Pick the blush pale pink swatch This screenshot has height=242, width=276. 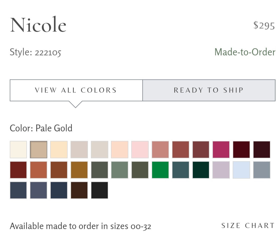140,149
